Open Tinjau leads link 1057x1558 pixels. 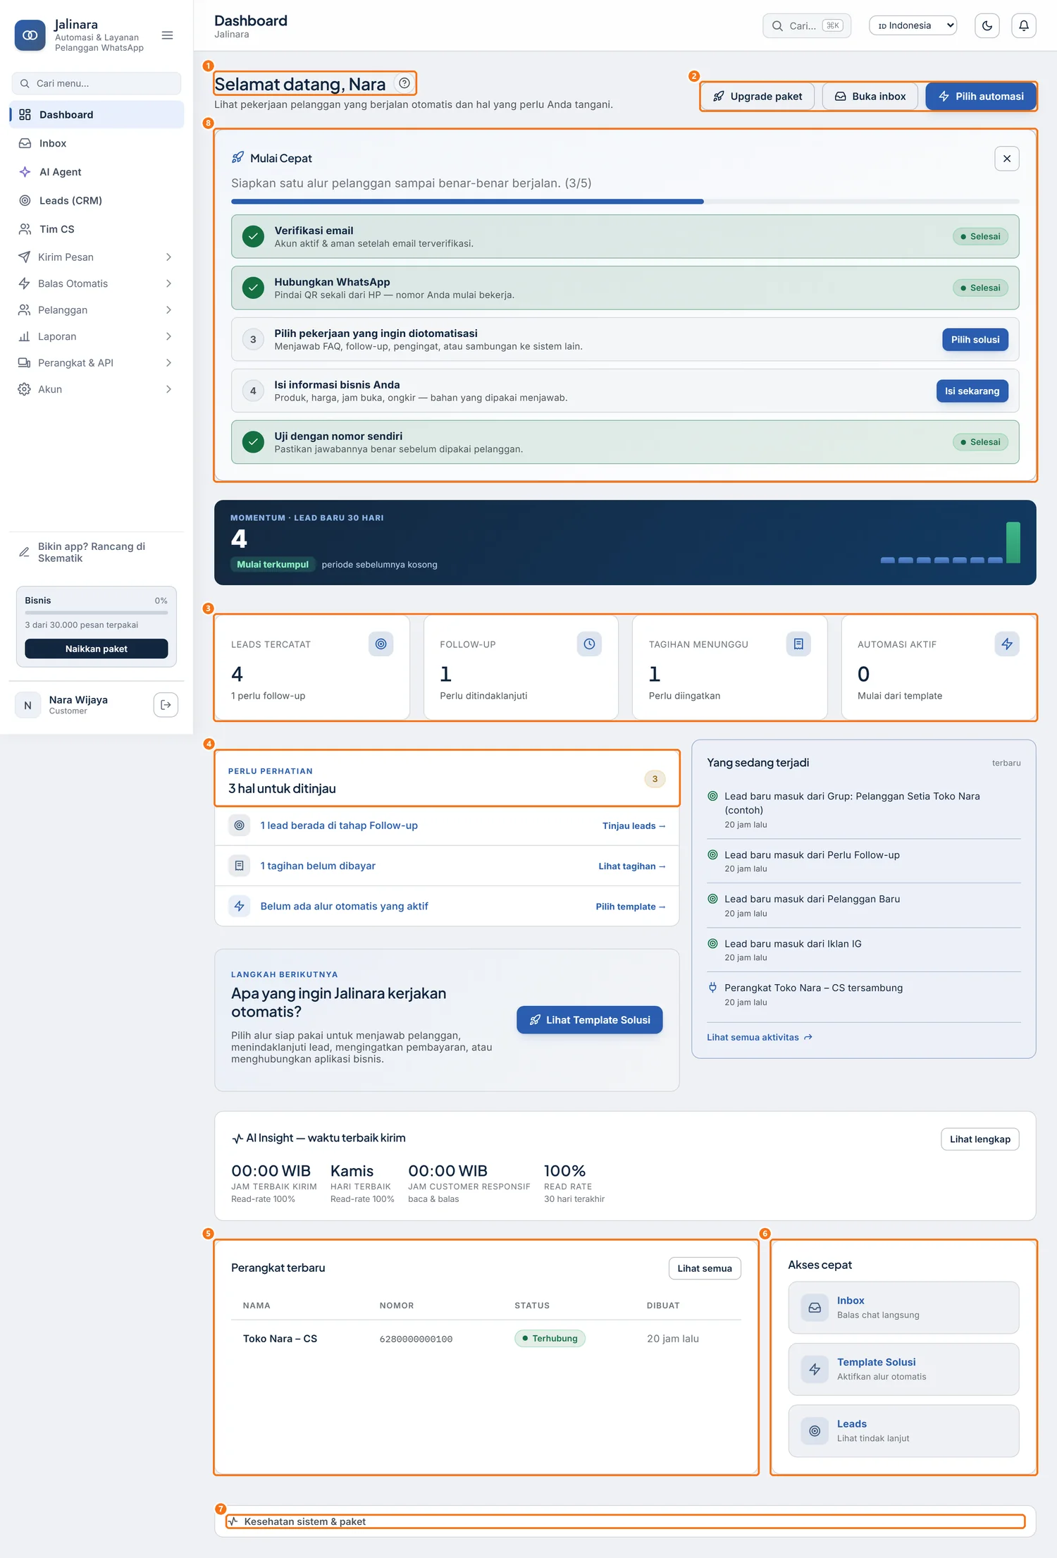[x=633, y=826]
